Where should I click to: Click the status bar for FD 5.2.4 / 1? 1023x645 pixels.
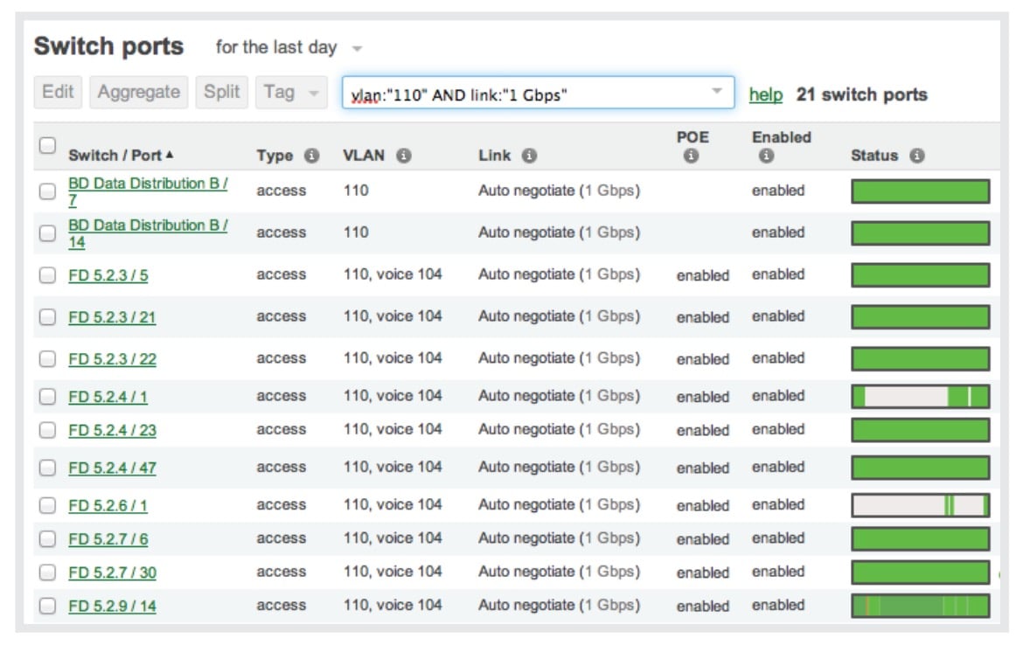click(x=920, y=397)
